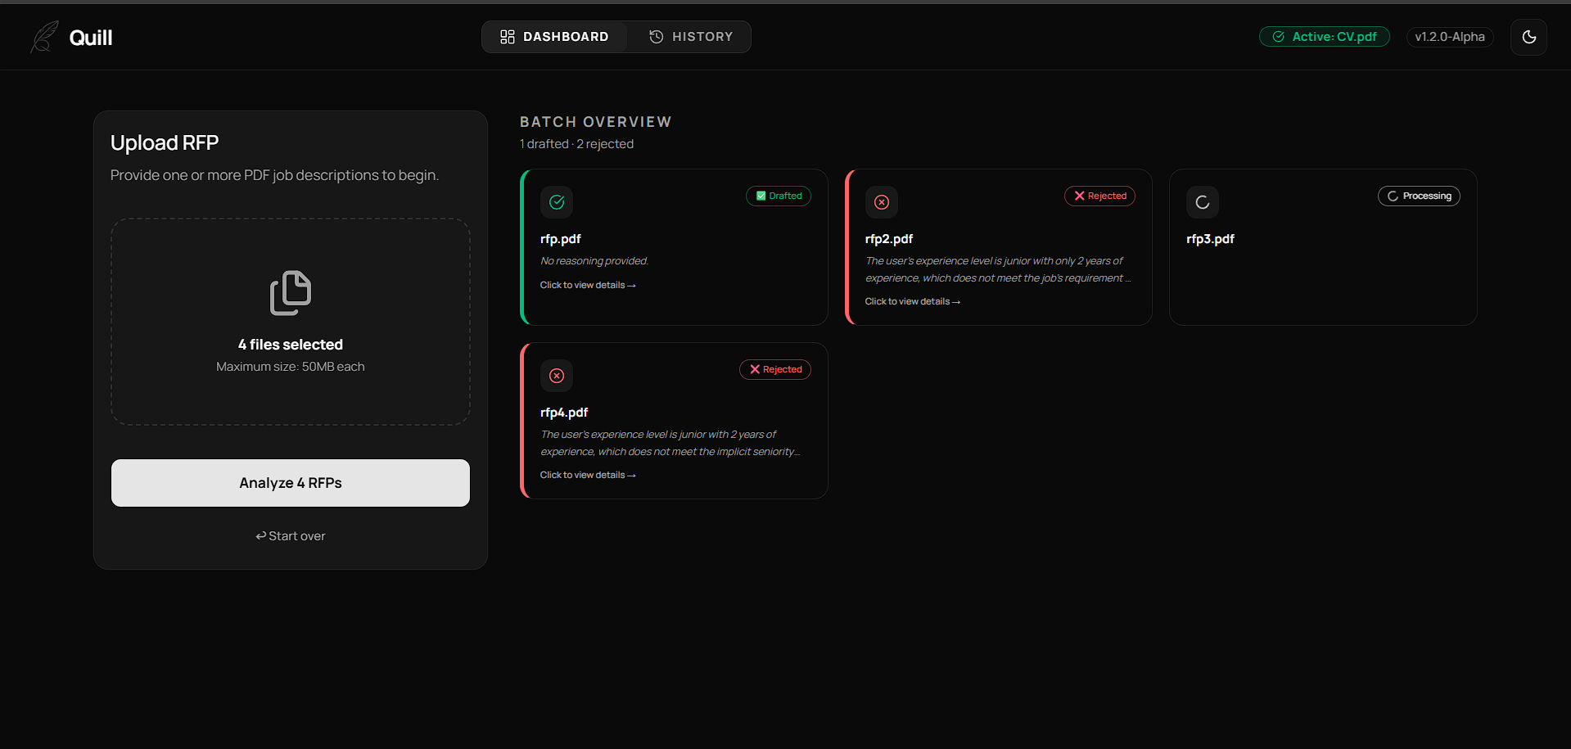Toggle dark mode with the moon icon
1571x749 pixels.
pyautogui.click(x=1528, y=37)
